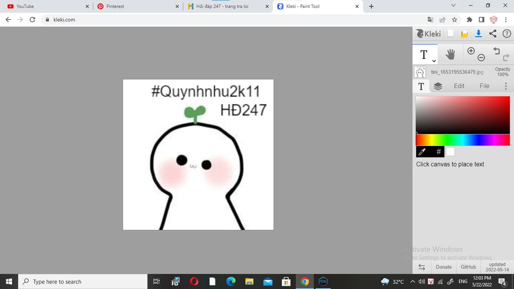Pick a shade in the saturation color field
The height and width of the screenshot is (289, 514).
(463, 115)
